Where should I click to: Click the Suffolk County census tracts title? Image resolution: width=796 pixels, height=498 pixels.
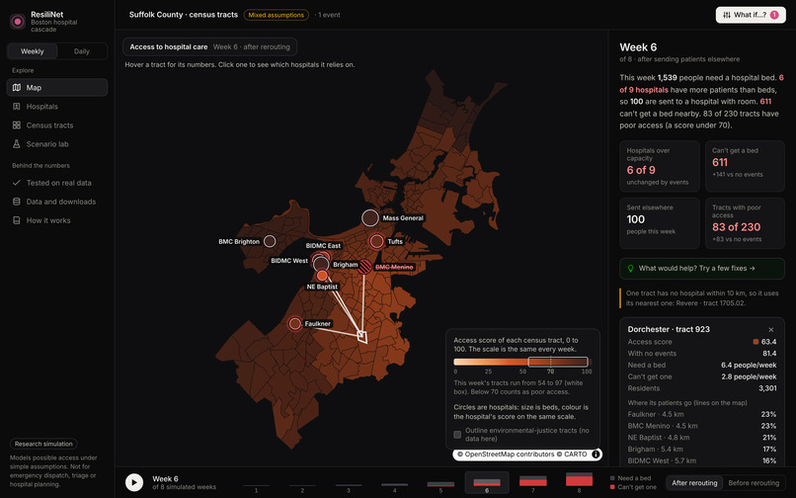184,15
